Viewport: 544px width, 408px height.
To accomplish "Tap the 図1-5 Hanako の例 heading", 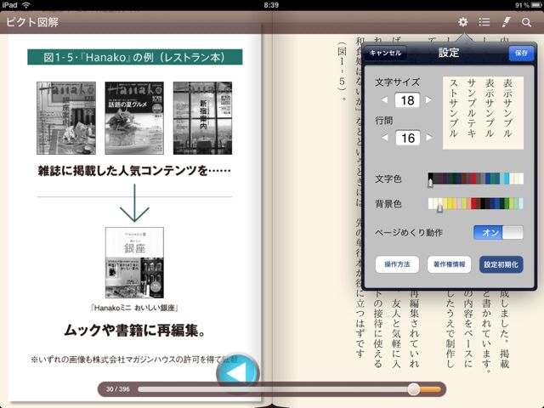I will click(135, 57).
